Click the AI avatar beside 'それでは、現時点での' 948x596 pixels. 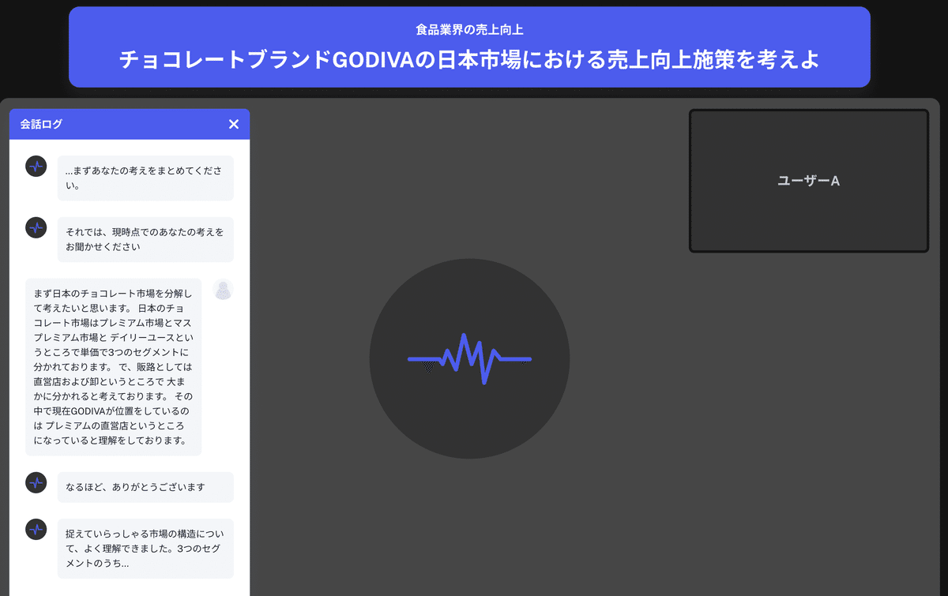coord(36,228)
